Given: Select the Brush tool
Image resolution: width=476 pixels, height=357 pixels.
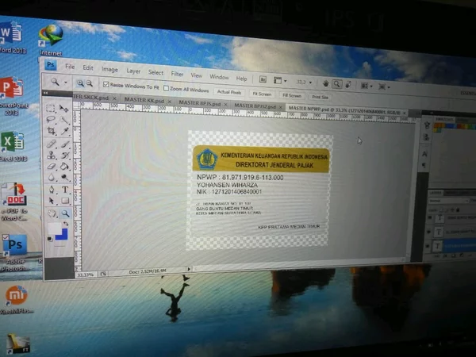Looking at the screenshot, I should tap(65, 144).
